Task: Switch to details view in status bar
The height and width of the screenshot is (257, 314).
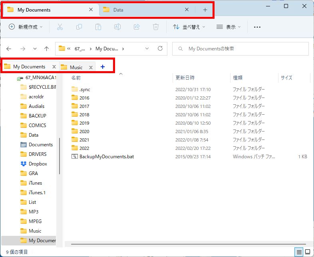Action: pos(299,252)
